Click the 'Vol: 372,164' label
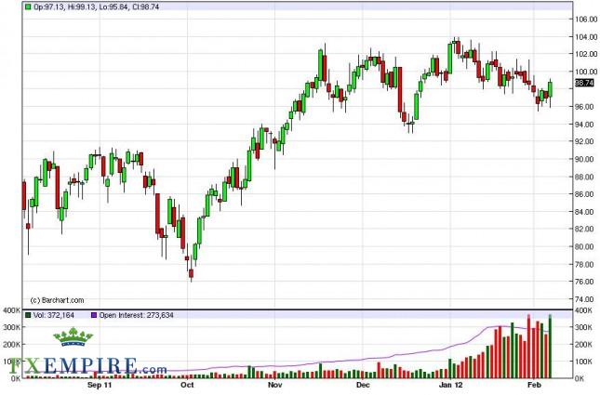 54,315
